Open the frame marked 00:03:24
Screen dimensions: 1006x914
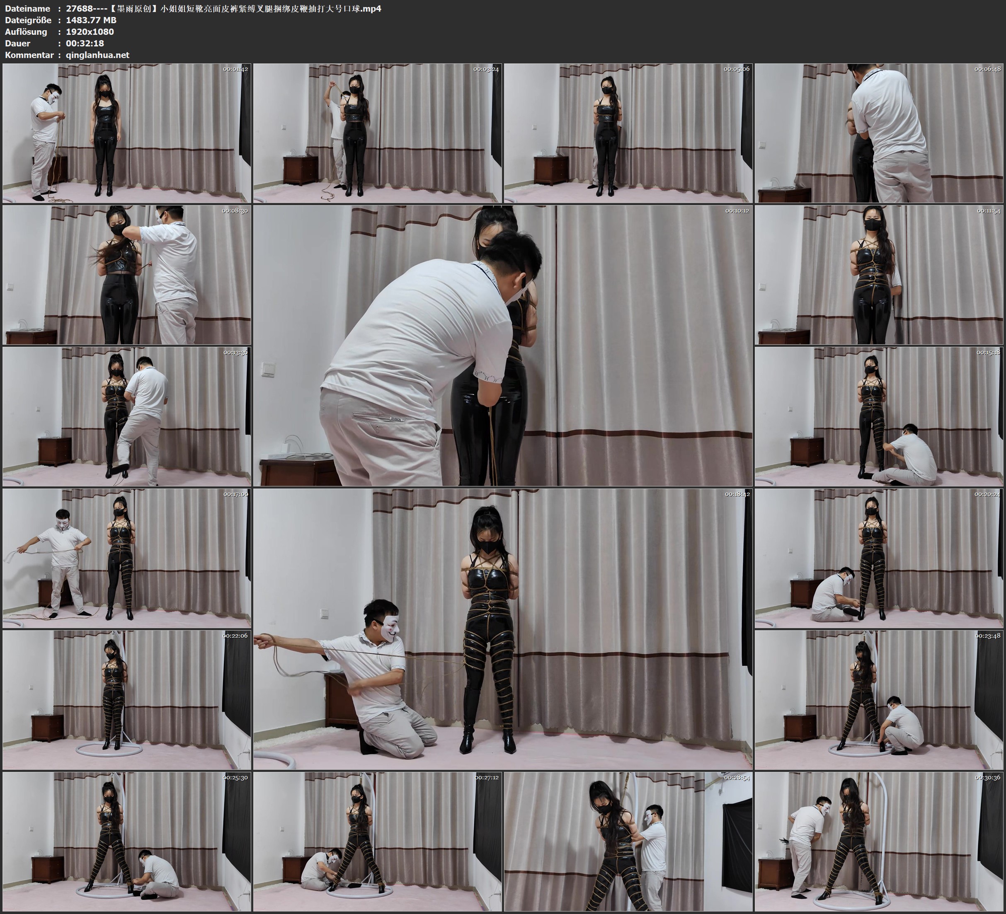pos(378,133)
